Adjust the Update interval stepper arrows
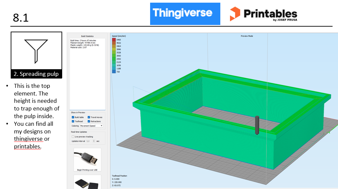Image resolution: width=338 pixels, height=189 pixels. tap(94, 141)
